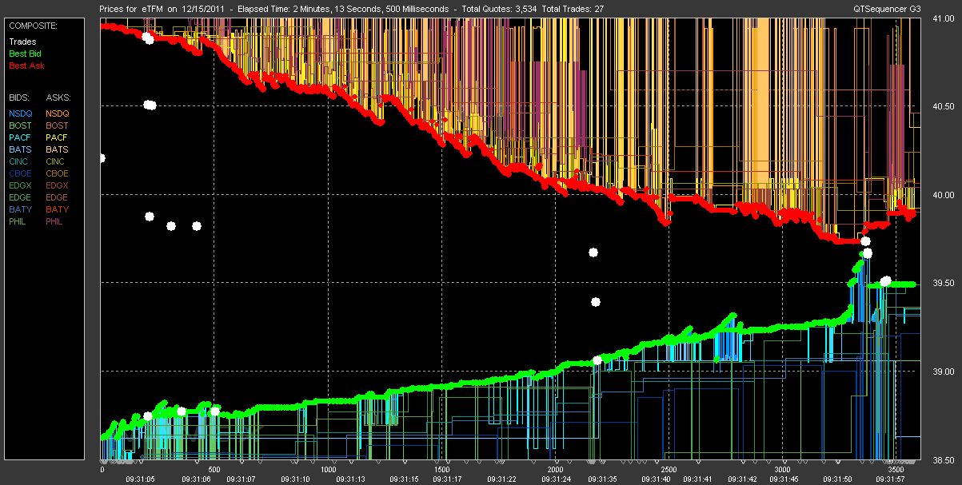Click EDGX under the ASKS column
This screenshot has width=962, height=485.
click(58, 185)
